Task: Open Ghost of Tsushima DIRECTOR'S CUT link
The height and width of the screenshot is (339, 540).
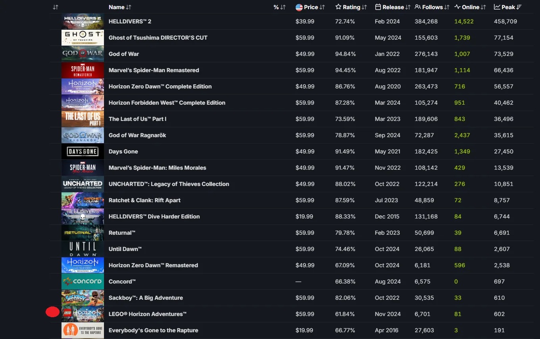Action: click(x=158, y=38)
